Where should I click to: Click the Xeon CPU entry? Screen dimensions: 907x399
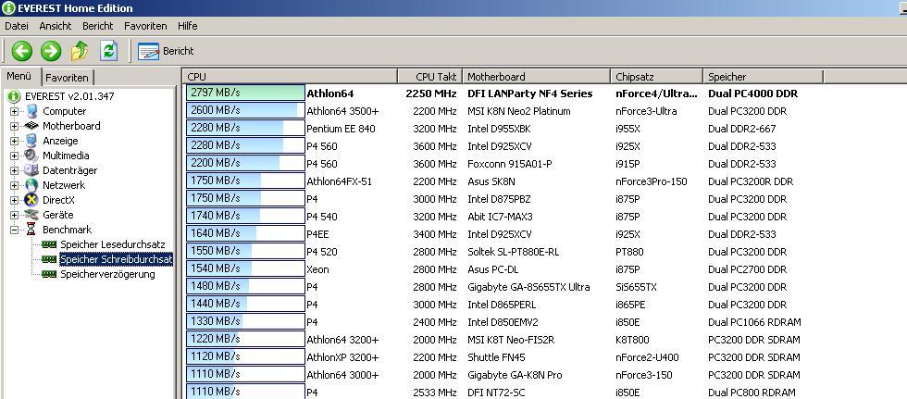318,269
